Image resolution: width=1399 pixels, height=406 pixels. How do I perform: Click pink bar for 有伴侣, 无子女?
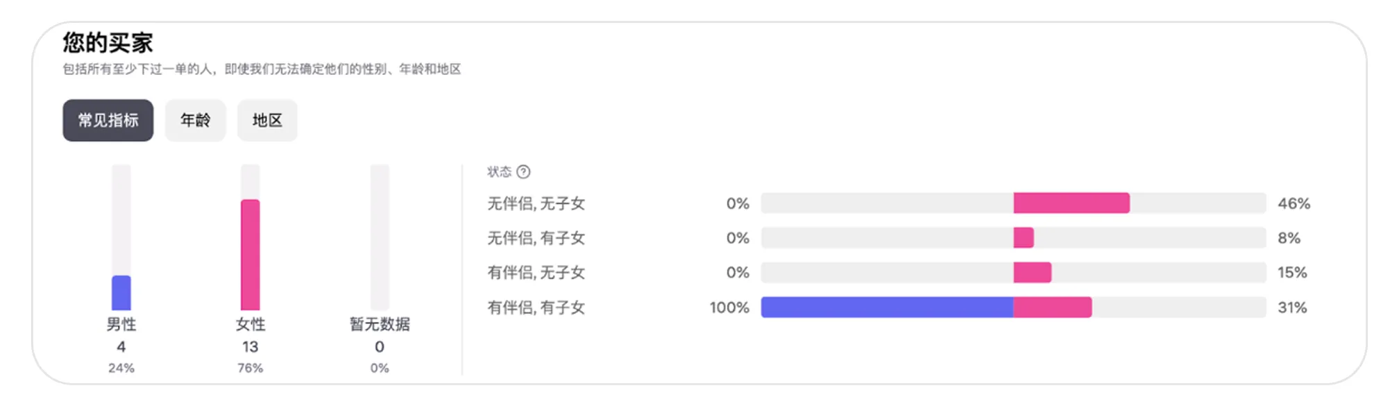click(x=1032, y=272)
